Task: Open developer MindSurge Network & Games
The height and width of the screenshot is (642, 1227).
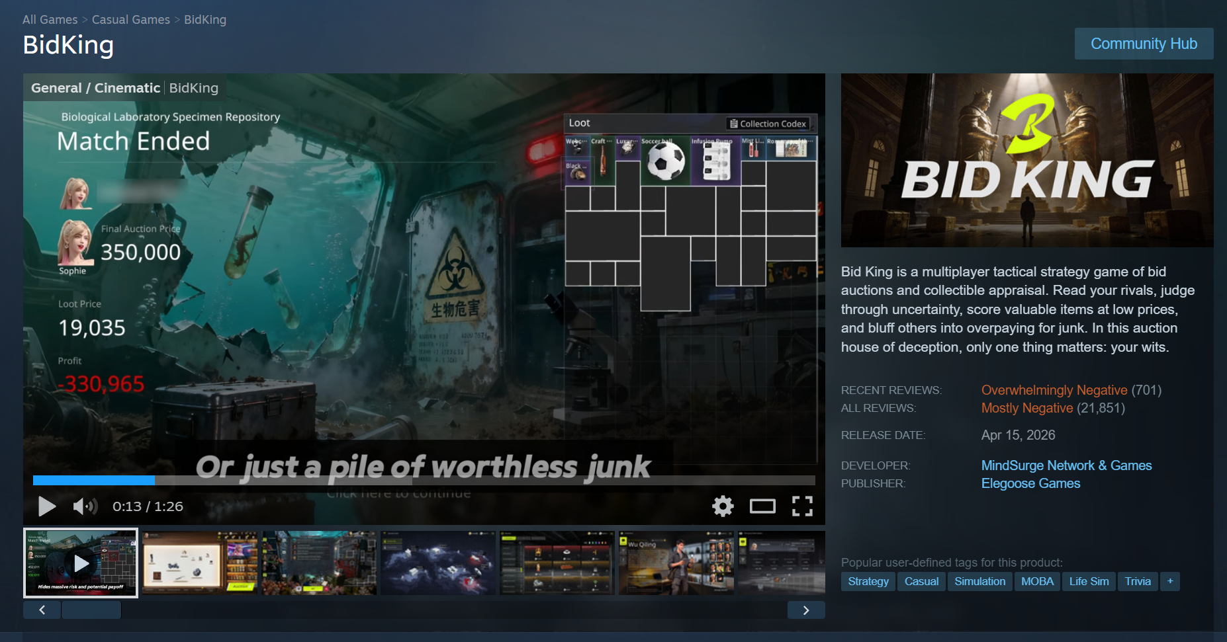Action: (1067, 465)
